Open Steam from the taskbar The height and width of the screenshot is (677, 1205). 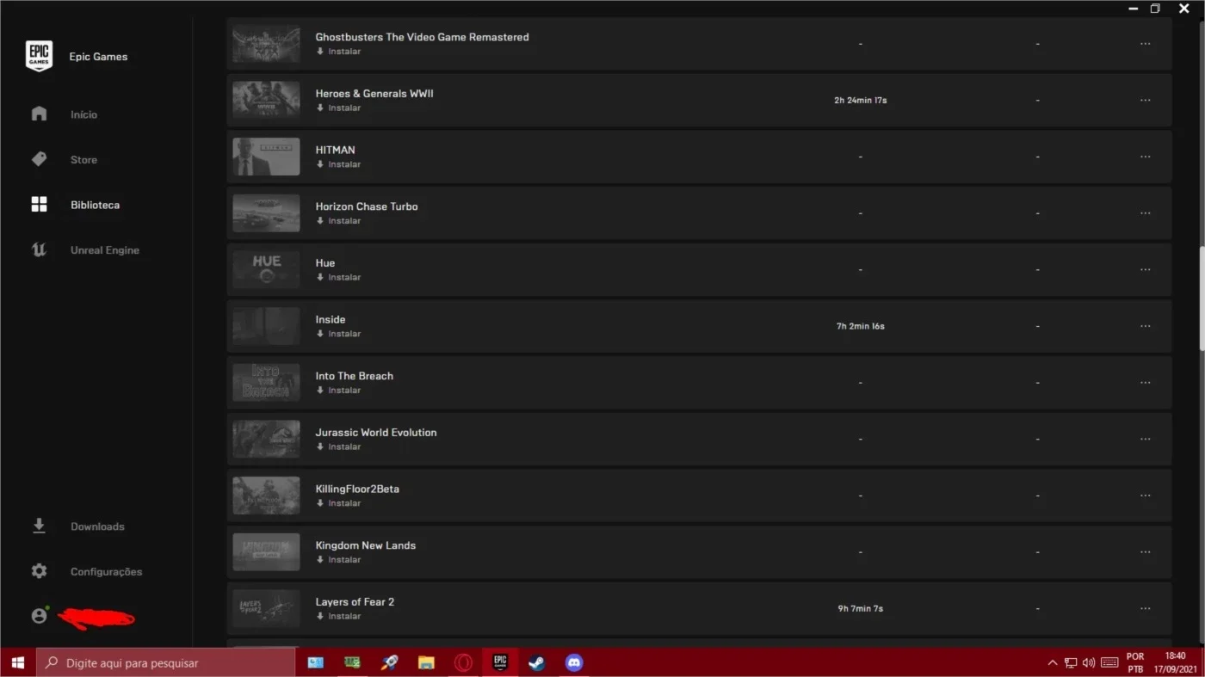point(537,662)
